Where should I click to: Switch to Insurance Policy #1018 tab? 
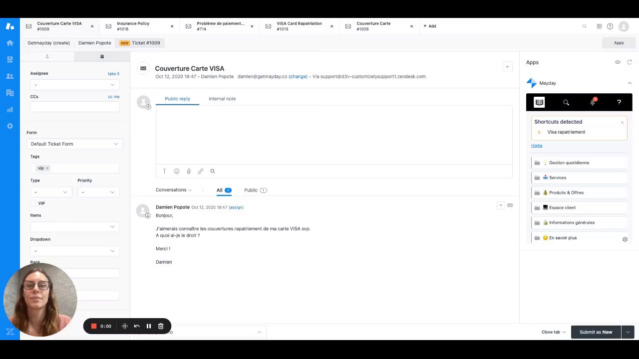(x=140, y=26)
